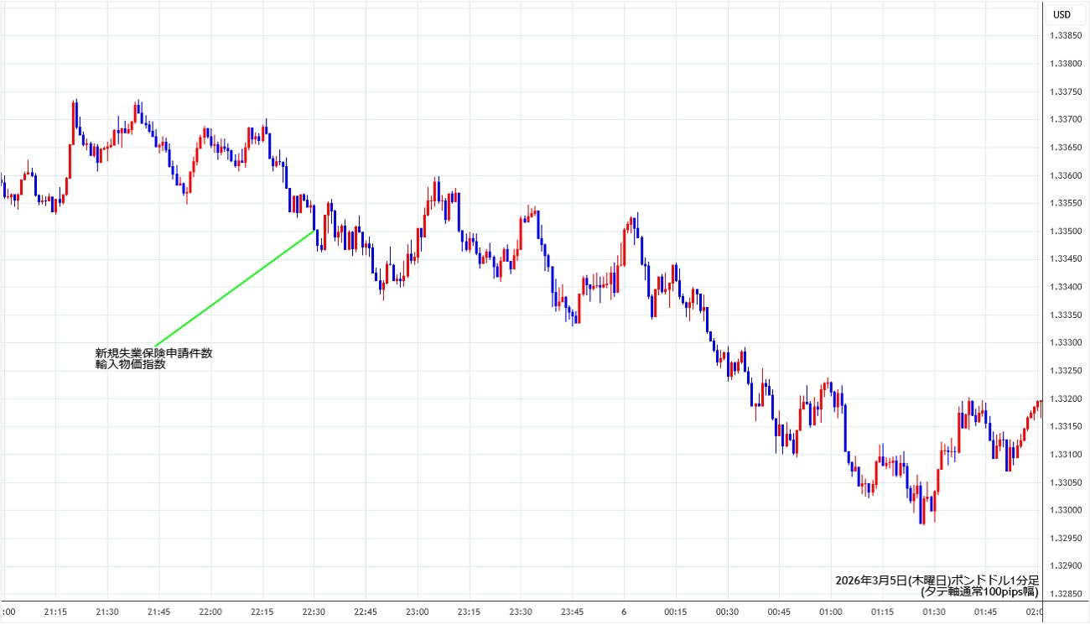The image size is (1090, 625).
Task: Click the 1.32850 price axis label
Action: [x=1066, y=594]
